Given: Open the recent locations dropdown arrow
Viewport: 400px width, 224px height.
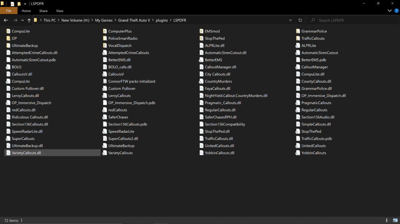Looking at the screenshot, I should pyautogui.click(x=22, y=20).
